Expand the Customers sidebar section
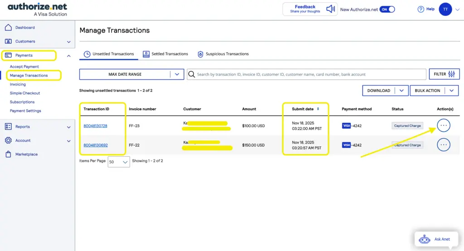 point(69,42)
